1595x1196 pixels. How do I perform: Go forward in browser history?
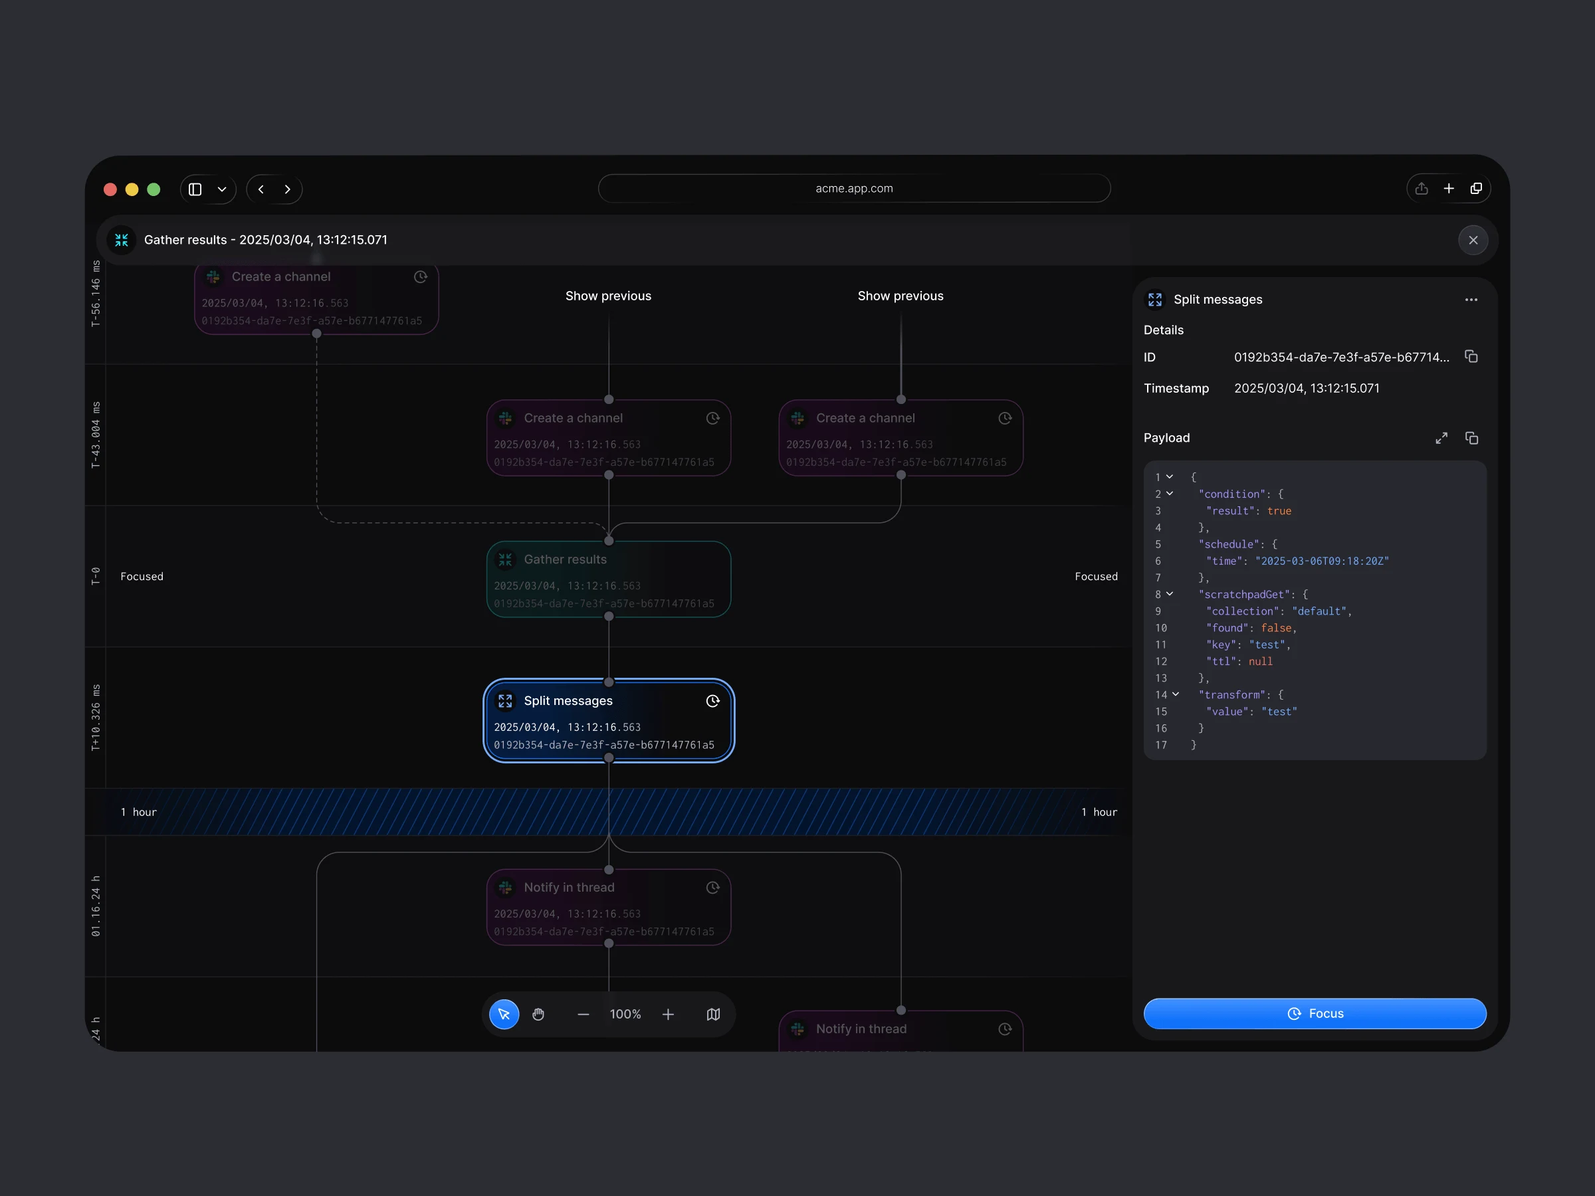pos(287,189)
